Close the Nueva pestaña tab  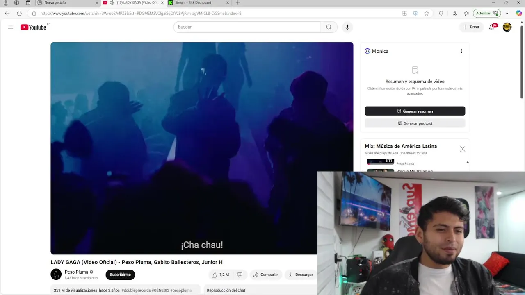(x=97, y=3)
